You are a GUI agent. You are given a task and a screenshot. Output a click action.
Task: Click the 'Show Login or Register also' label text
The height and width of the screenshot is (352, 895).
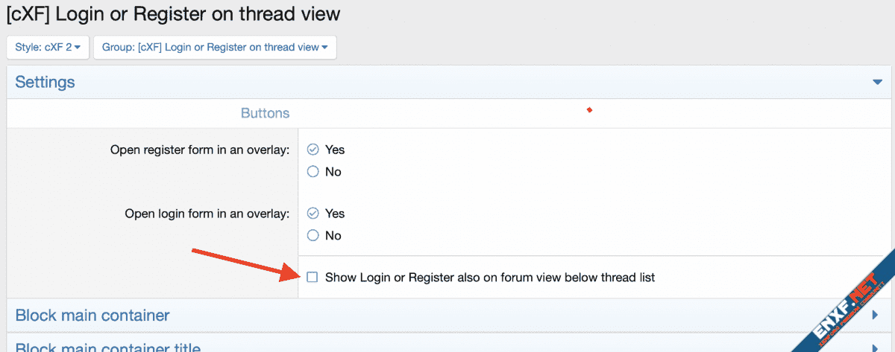tap(490, 278)
